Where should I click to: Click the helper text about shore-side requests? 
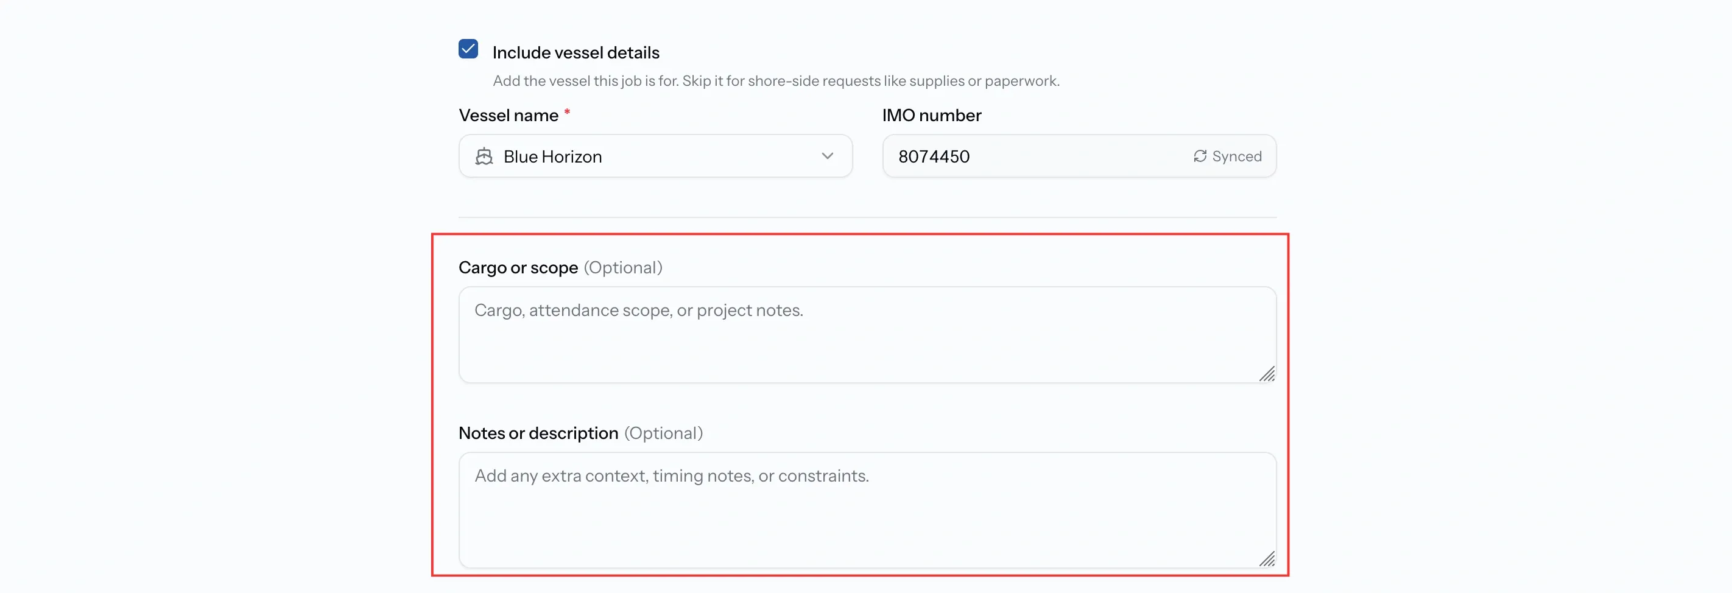pyautogui.click(x=776, y=81)
